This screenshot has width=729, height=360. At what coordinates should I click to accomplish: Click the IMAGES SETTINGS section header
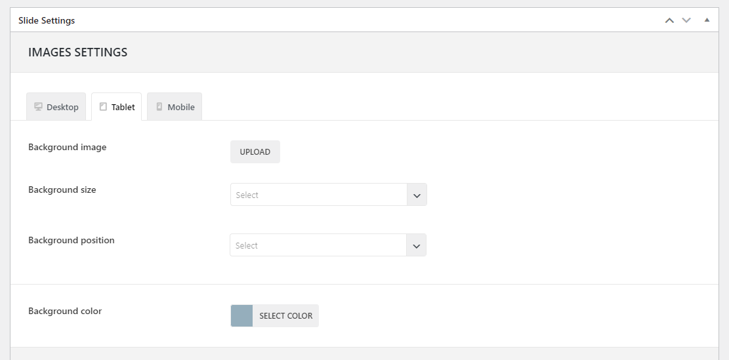pyautogui.click(x=77, y=52)
